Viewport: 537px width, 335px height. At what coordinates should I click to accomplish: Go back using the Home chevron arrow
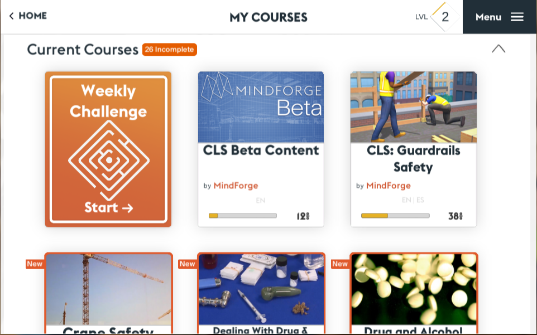click(11, 16)
